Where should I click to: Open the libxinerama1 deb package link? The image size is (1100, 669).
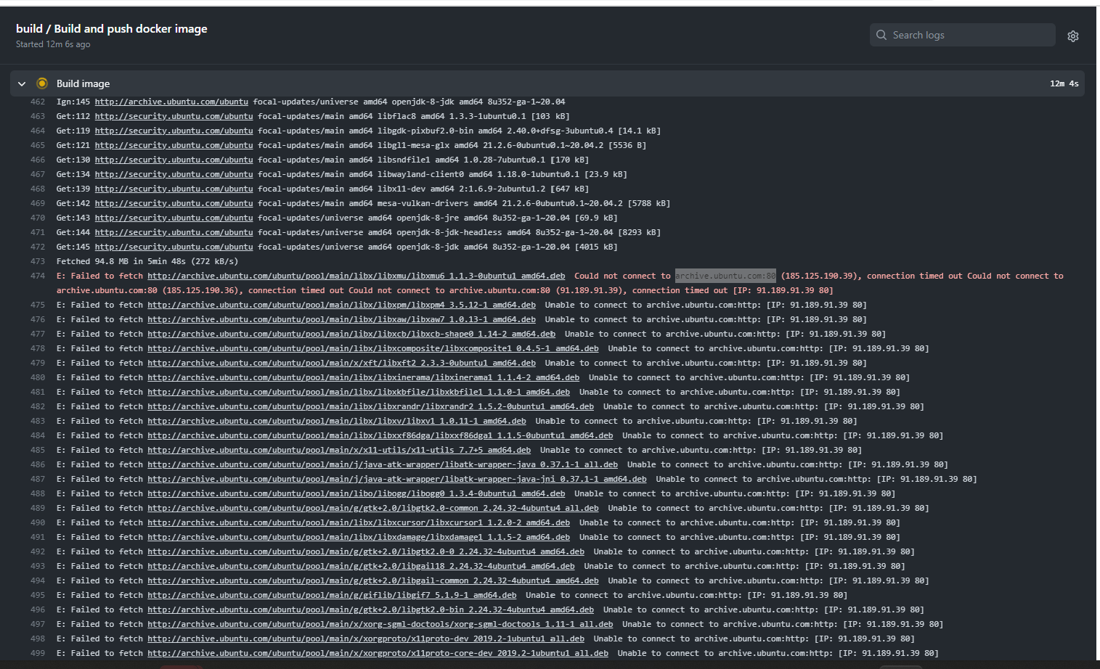pyautogui.click(x=363, y=377)
